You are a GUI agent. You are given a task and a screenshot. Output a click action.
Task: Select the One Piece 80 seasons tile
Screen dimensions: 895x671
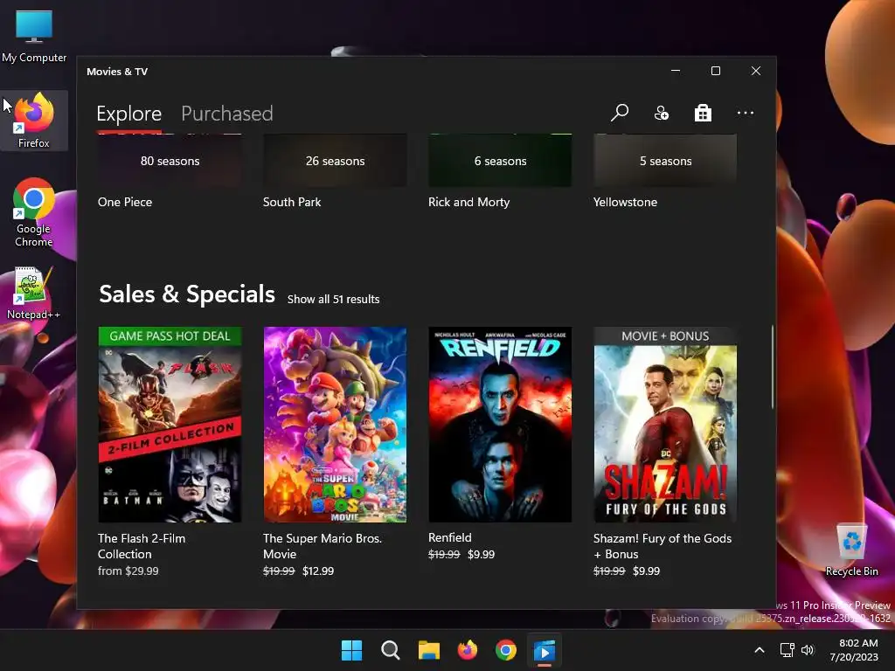(170, 161)
